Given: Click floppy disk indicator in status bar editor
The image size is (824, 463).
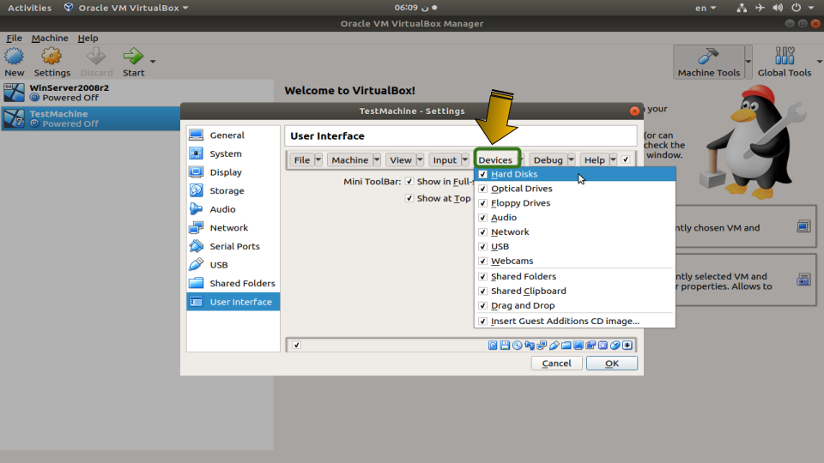Looking at the screenshot, I should [x=505, y=345].
